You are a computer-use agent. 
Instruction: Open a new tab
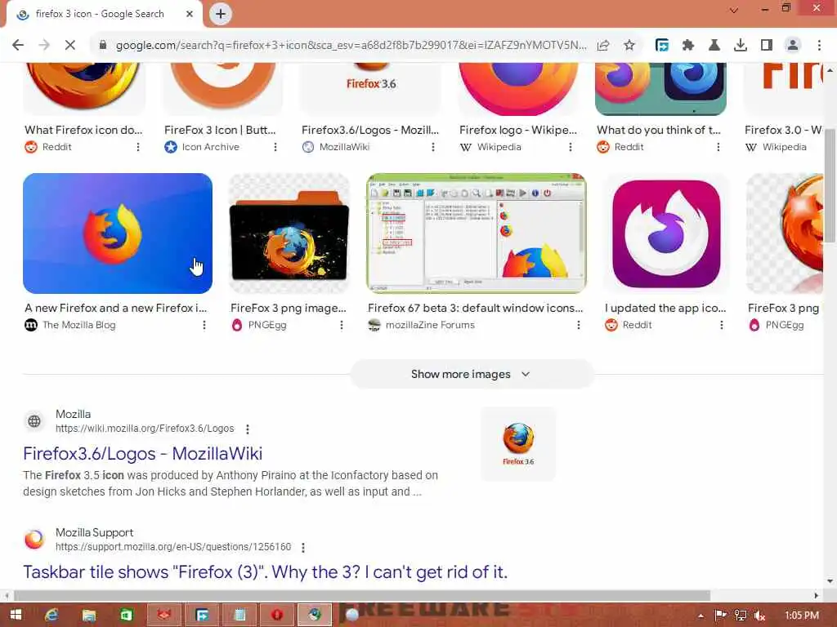tap(221, 14)
